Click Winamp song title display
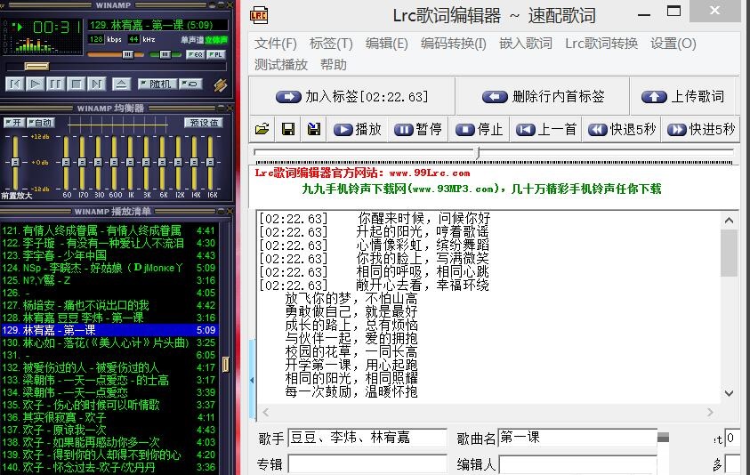This screenshot has height=475, width=750. coord(157,25)
